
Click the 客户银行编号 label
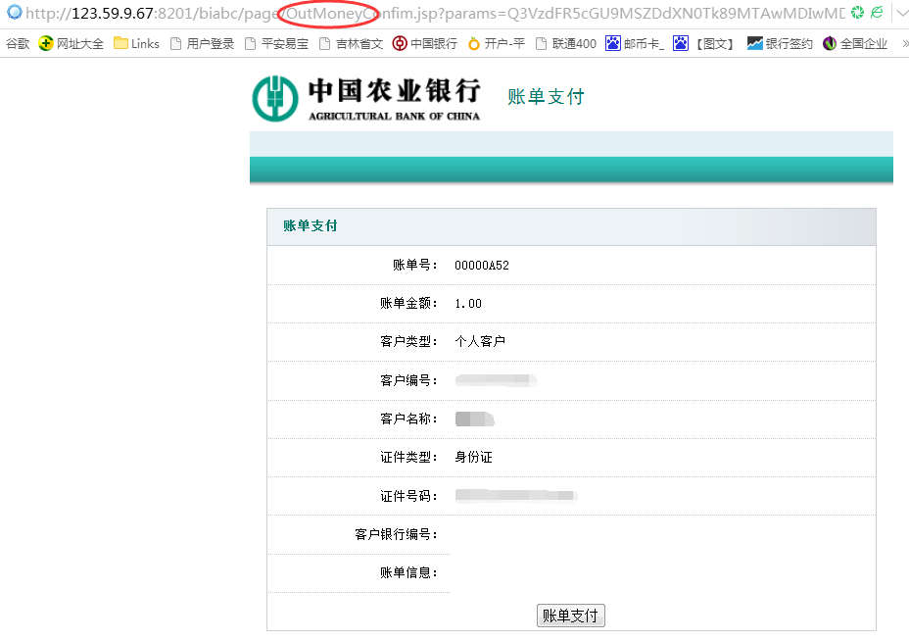click(396, 534)
